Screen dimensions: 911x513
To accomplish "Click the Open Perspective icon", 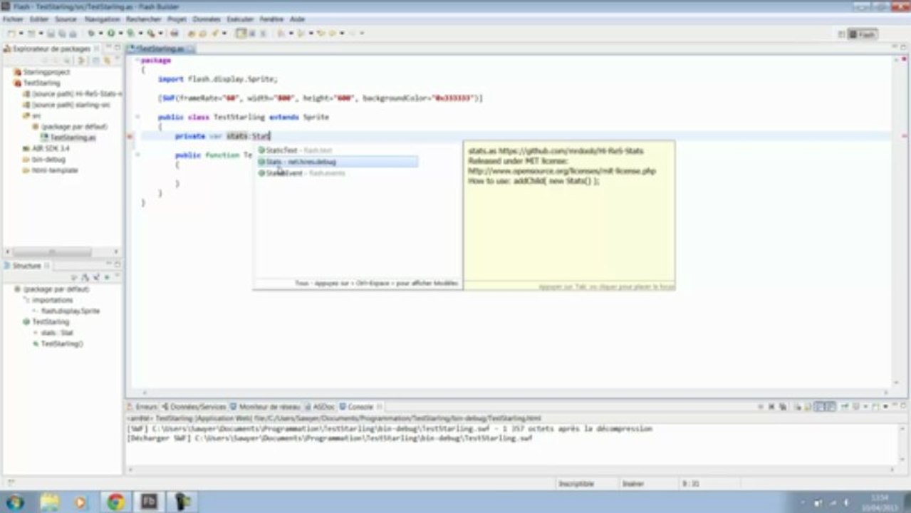I will tap(842, 34).
